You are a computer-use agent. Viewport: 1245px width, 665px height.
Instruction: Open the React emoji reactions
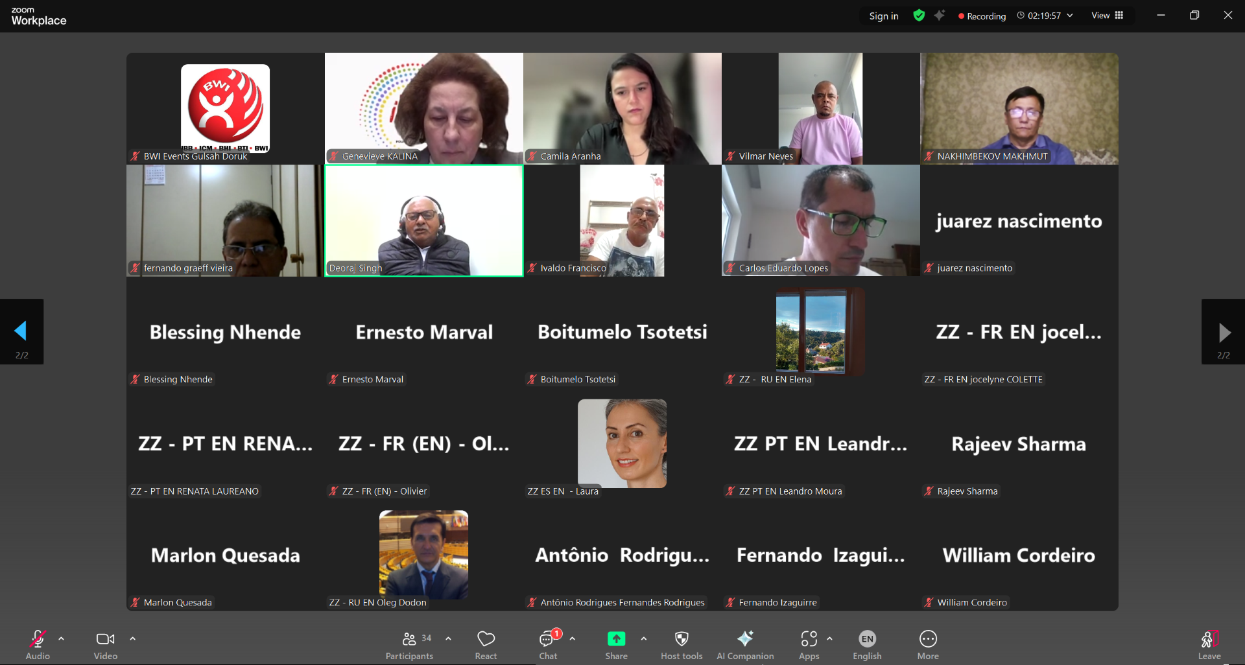tap(486, 644)
